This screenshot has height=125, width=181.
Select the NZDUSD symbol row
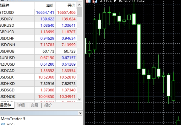click(38, 64)
